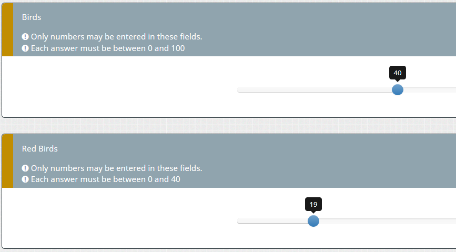Click the "Birds" question title
Viewport: 456px width, 252px height.
[32, 17]
